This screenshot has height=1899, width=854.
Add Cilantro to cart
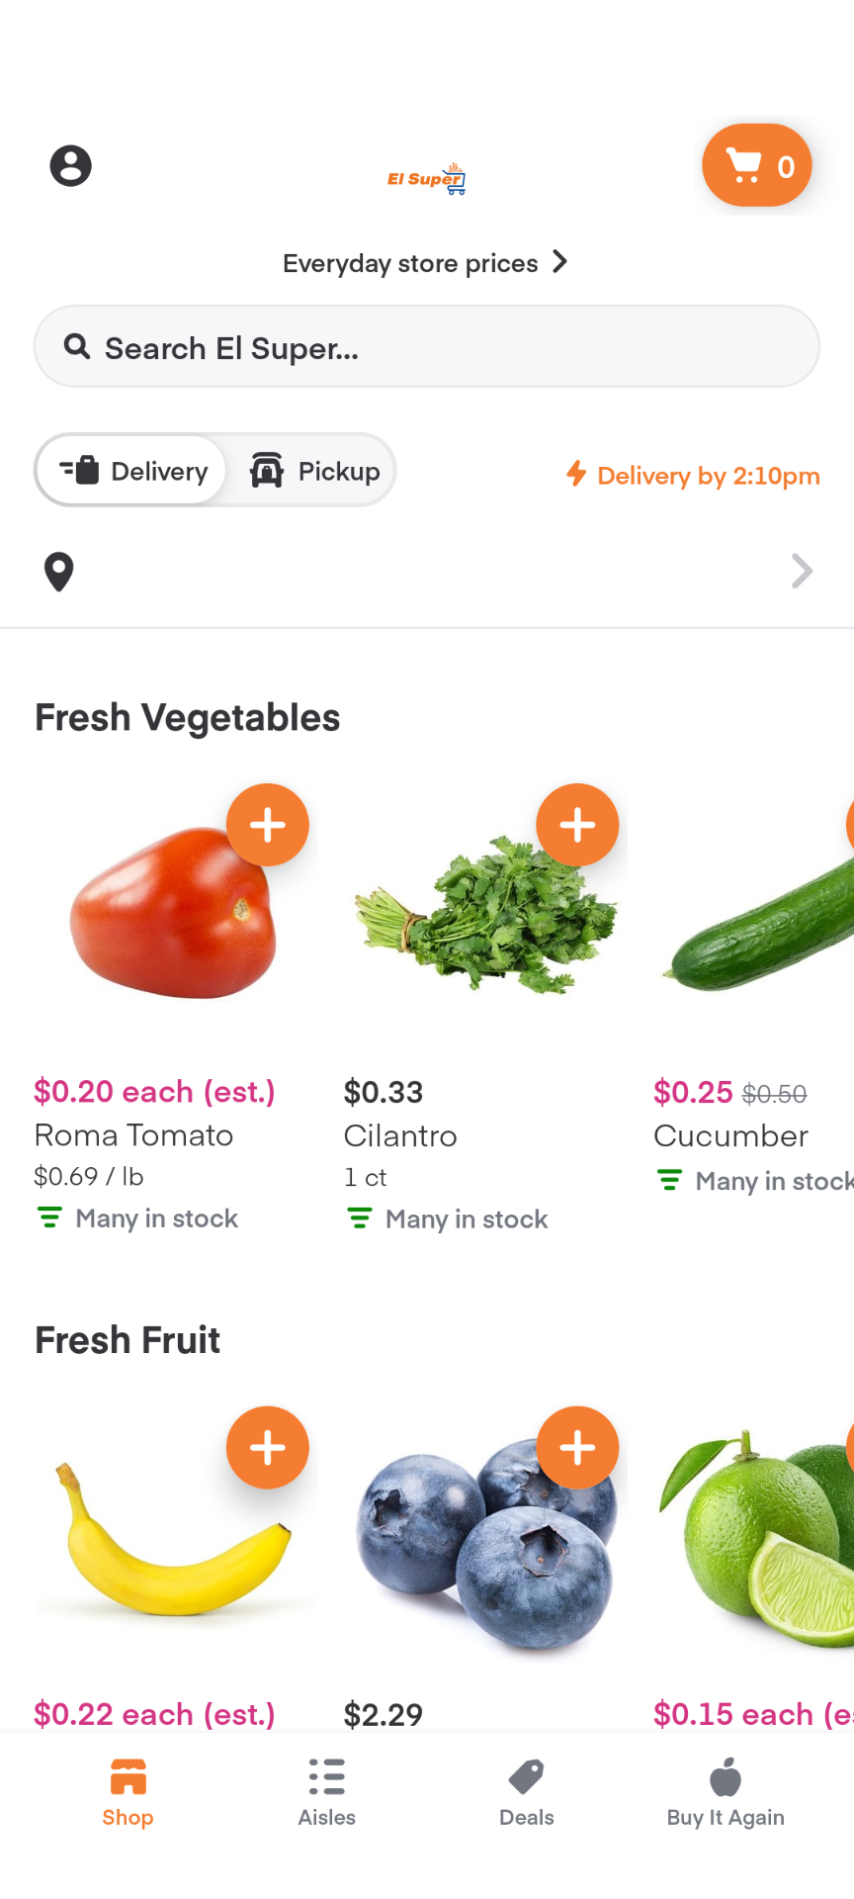[577, 825]
